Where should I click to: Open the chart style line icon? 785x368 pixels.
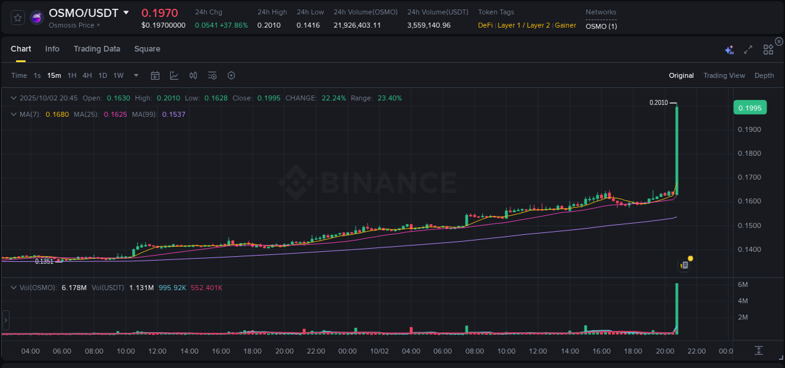(x=174, y=75)
